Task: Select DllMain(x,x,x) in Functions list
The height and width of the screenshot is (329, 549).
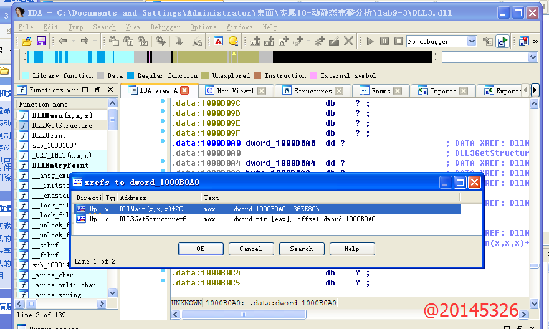Action: point(62,115)
